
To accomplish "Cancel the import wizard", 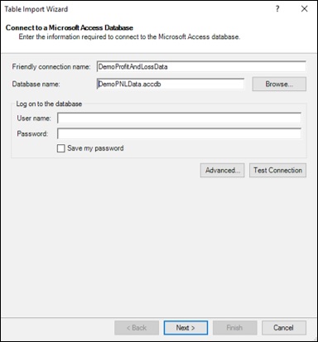I will 284,328.
